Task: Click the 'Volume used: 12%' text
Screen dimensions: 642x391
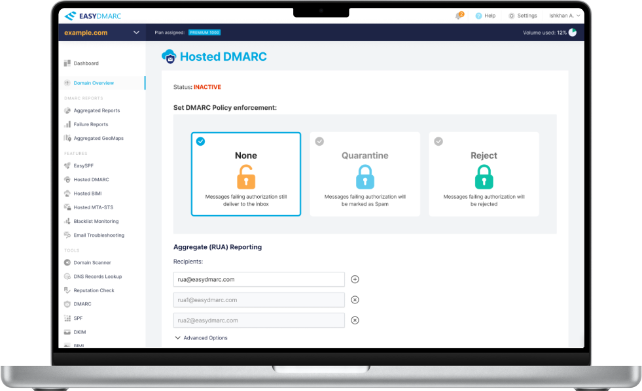Action: click(x=544, y=33)
